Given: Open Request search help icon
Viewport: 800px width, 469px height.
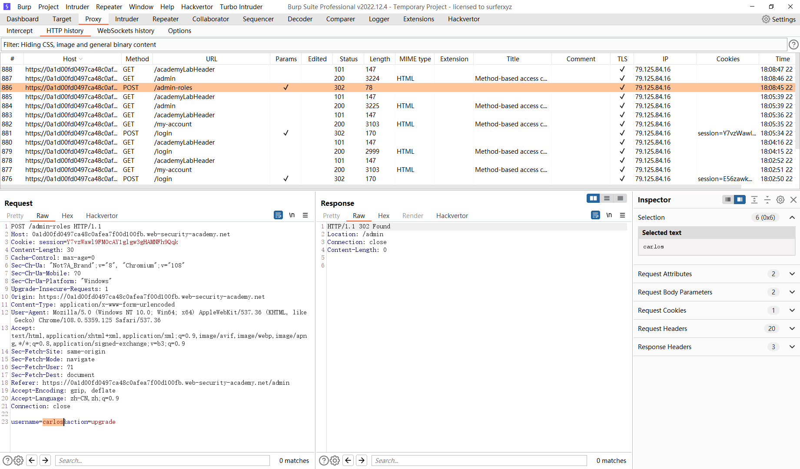Looking at the screenshot, I should click(7, 460).
